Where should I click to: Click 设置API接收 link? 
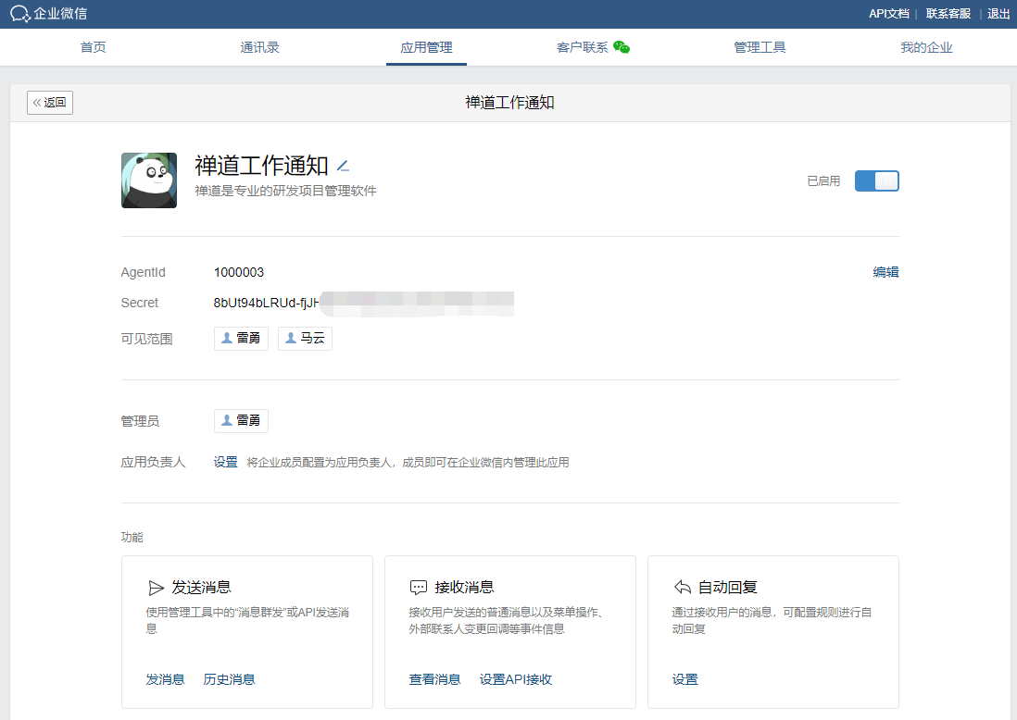pyautogui.click(x=516, y=679)
